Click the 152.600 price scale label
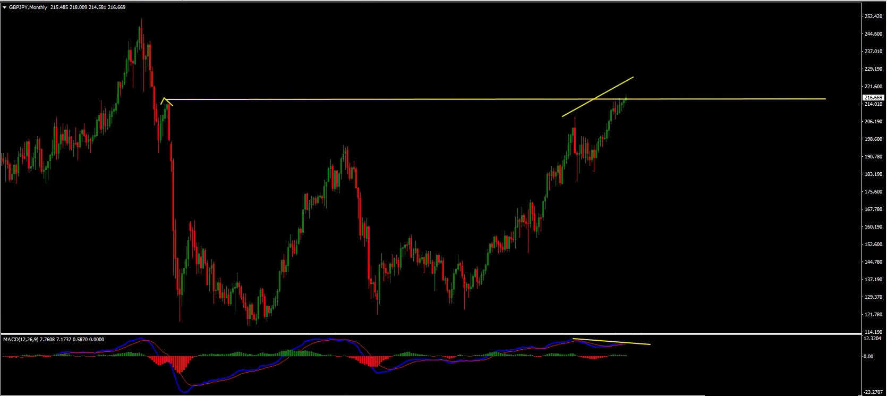The height and width of the screenshot is (396, 887). coord(874,245)
